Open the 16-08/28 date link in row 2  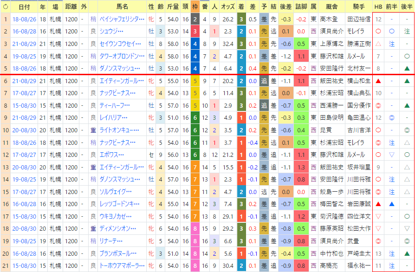(x=24, y=32)
